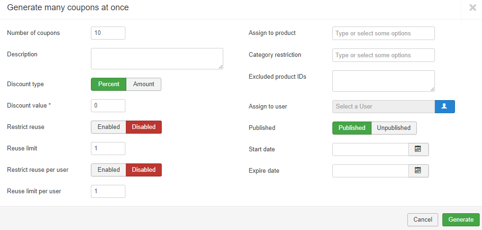Disable Restrict reuse per user

coord(144,170)
